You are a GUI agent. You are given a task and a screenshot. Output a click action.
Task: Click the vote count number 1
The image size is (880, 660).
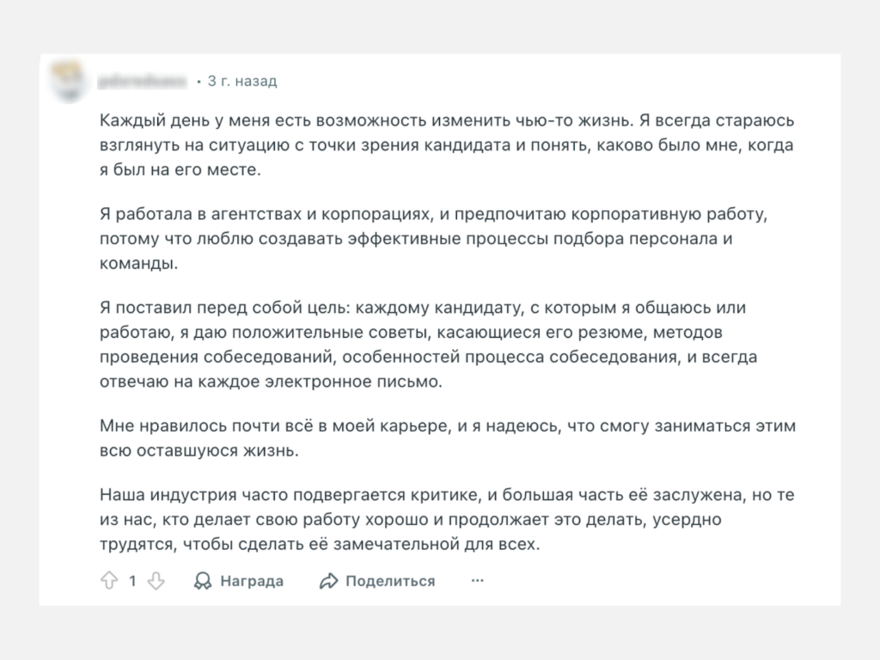point(132,581)
